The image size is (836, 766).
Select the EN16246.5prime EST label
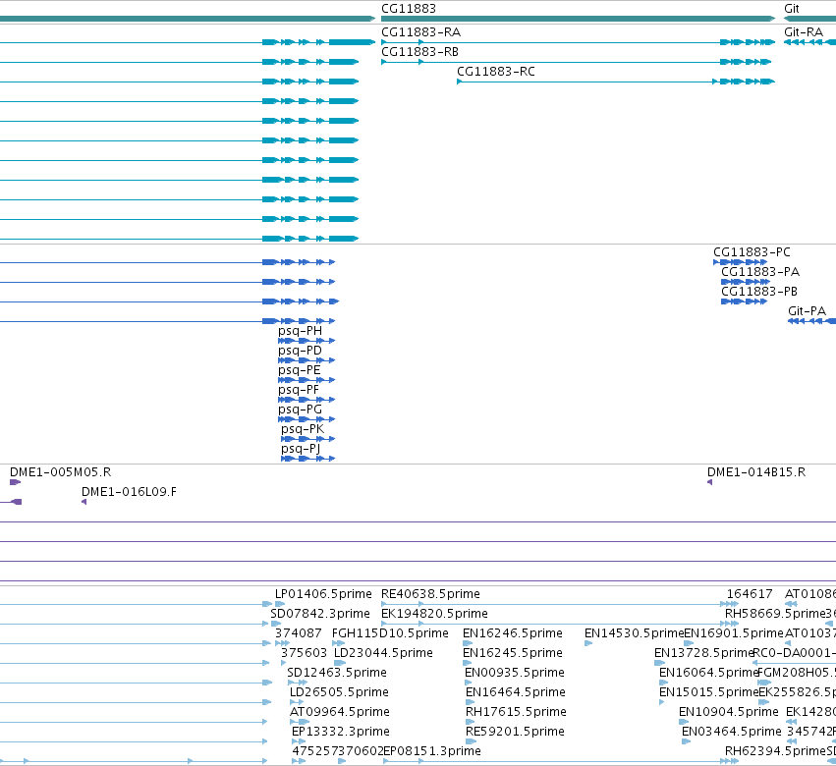(513, 633)
